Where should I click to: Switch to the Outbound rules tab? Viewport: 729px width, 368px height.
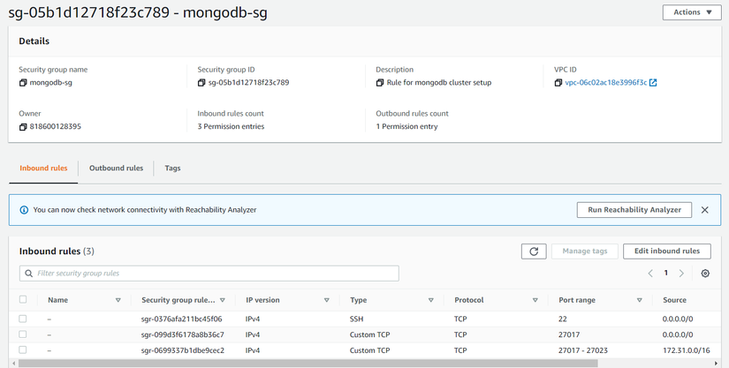coord(116,169)
